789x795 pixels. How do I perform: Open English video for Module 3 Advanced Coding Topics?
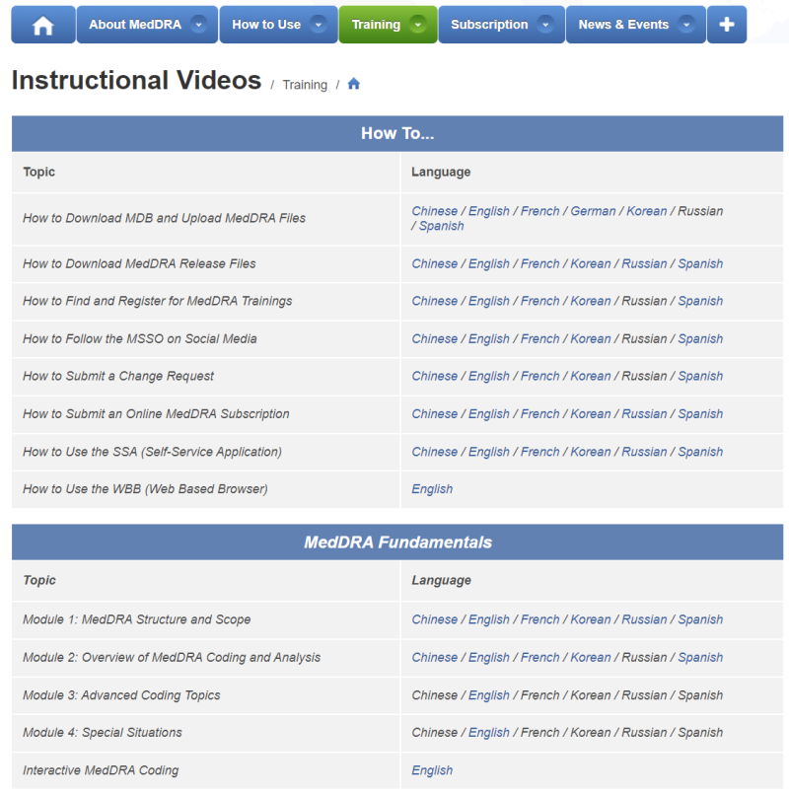tap(489, 695)
